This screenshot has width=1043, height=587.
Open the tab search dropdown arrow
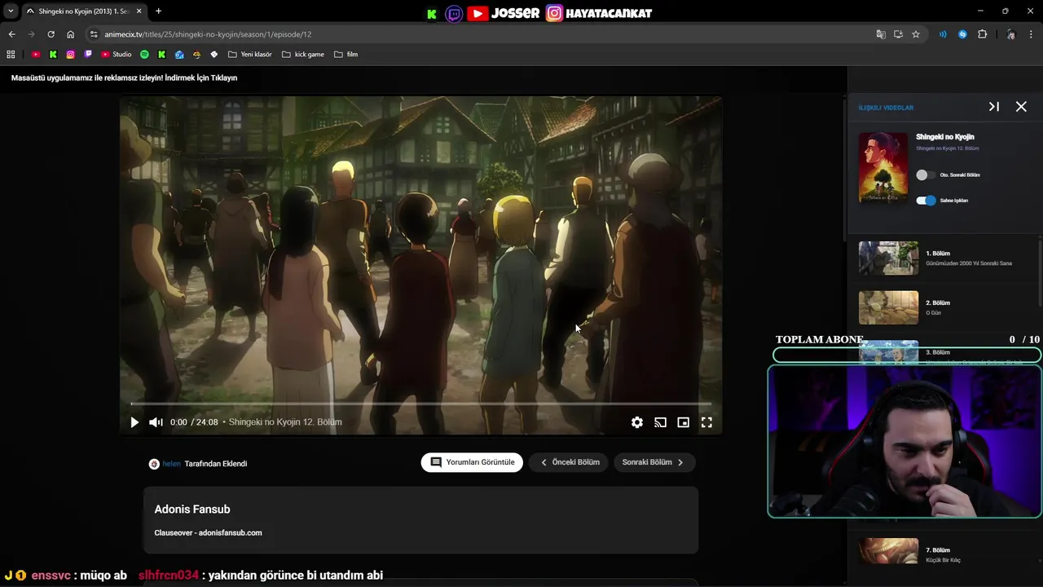(x=11, y=11)
